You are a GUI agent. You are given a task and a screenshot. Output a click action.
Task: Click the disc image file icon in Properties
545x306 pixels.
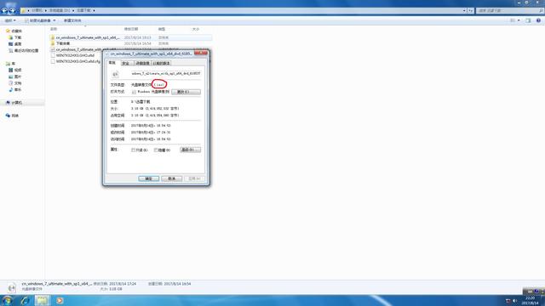[x=116, y=74]
